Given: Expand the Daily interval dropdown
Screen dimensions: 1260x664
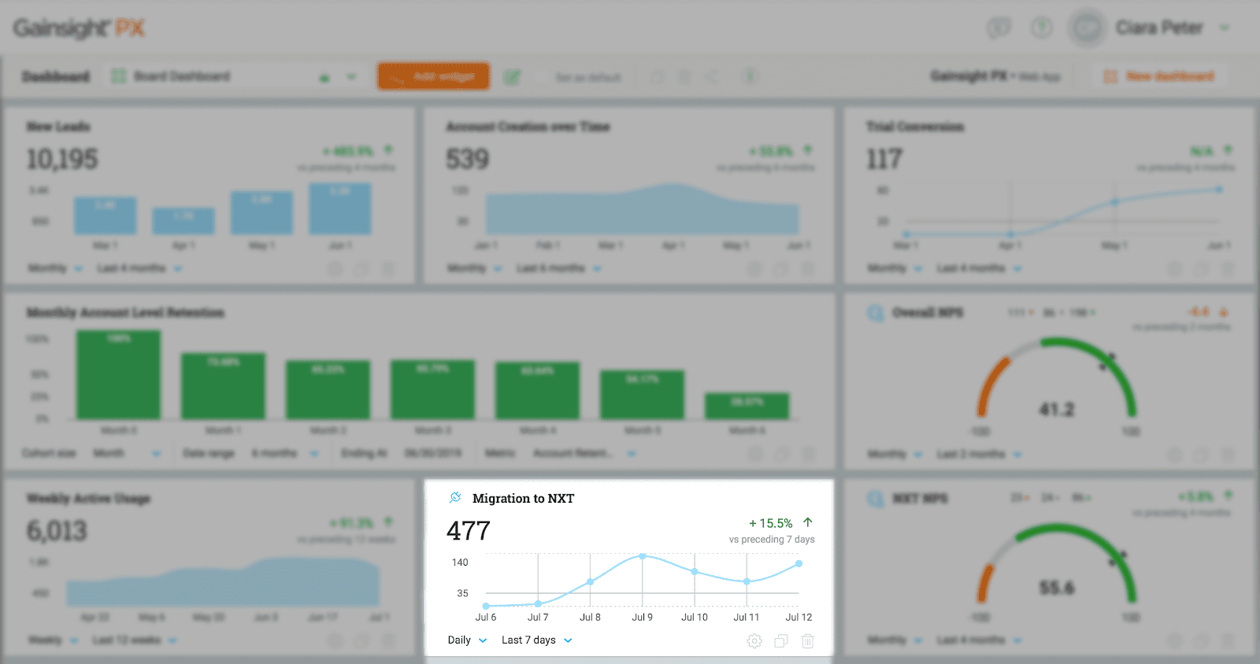Looking at the screenshot, I should click(467, 640).
